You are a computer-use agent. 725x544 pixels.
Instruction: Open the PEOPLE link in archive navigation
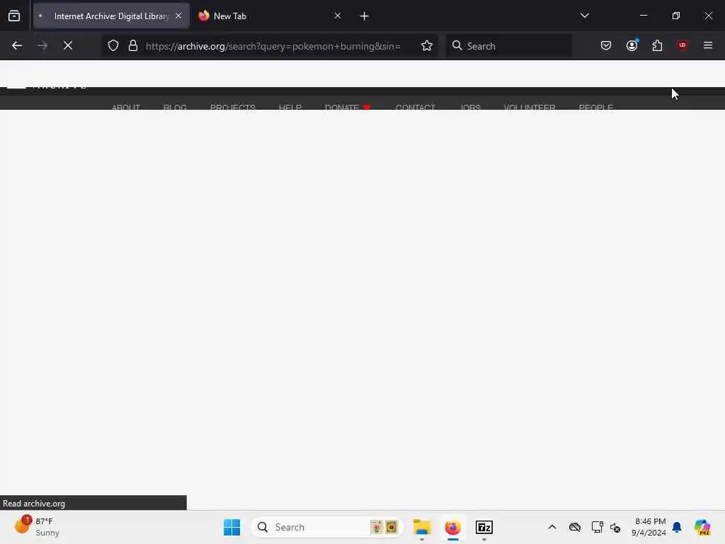pyautogui.click(x=595, y=107)
